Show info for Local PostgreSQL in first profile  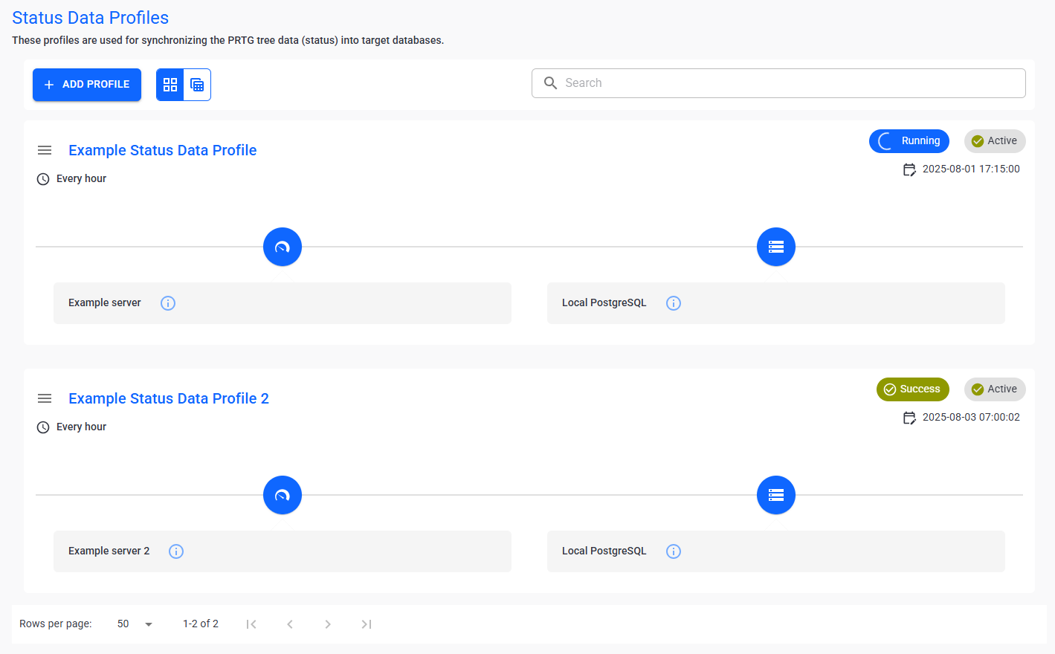[674, 303]
